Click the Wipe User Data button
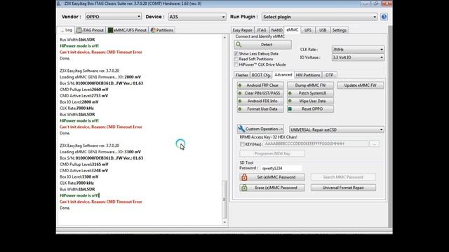 click(x=310, y=101)
